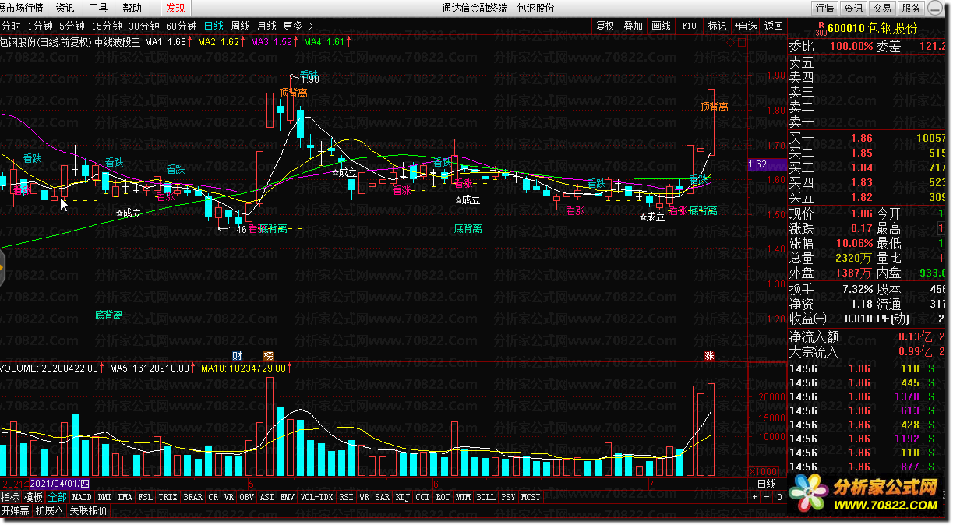Screen dimensions: 953x525
Task: Select the KDJ indicator
Action: (x=403, y=497)
